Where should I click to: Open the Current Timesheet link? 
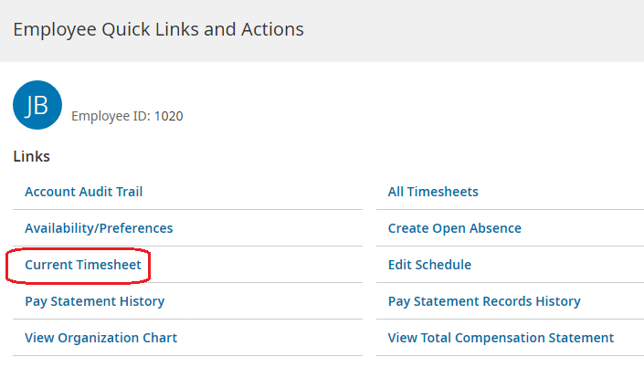79,265
